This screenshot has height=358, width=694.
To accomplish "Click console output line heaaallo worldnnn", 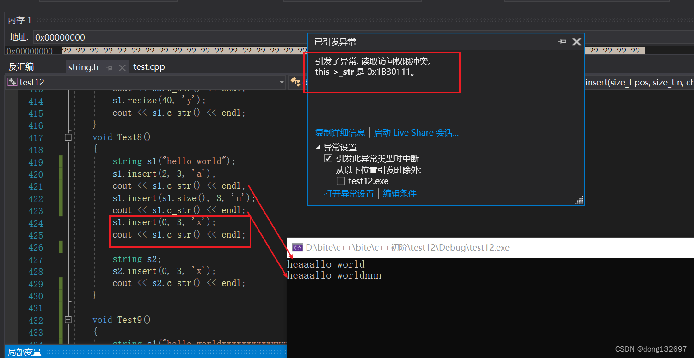I will coord(334,275).
